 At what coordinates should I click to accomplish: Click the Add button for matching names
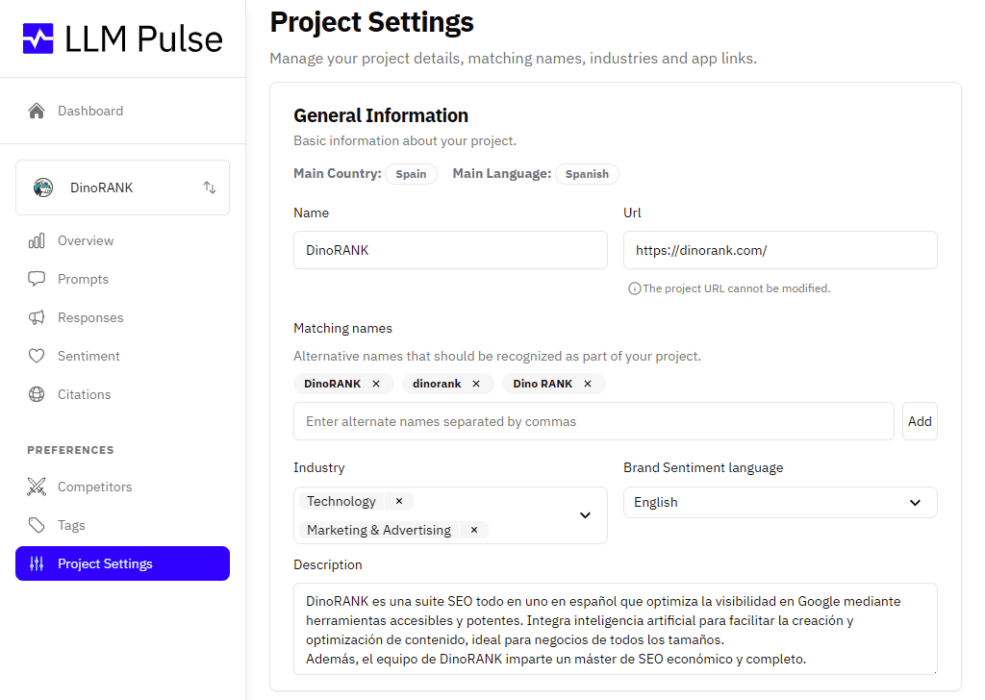point(920,421)
